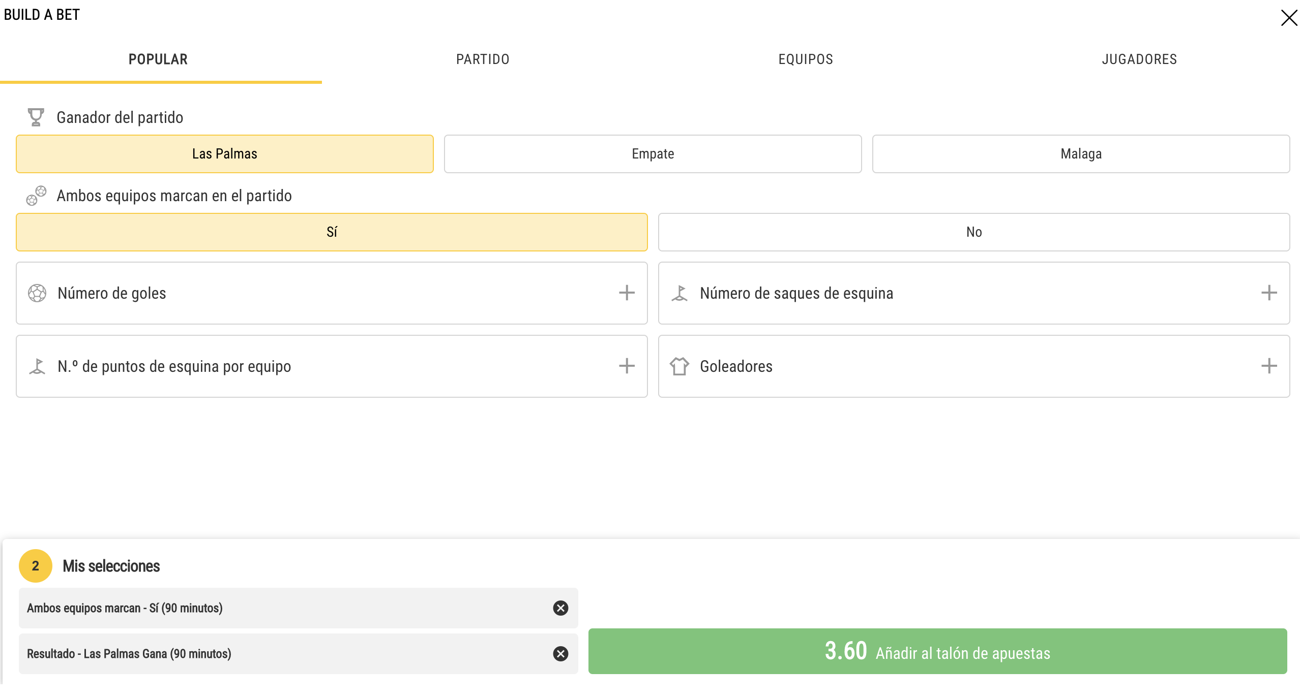The image size is (1300, 700).
Task: Click the trophy icon beside Ganador del partido
Action: (36, 117)
